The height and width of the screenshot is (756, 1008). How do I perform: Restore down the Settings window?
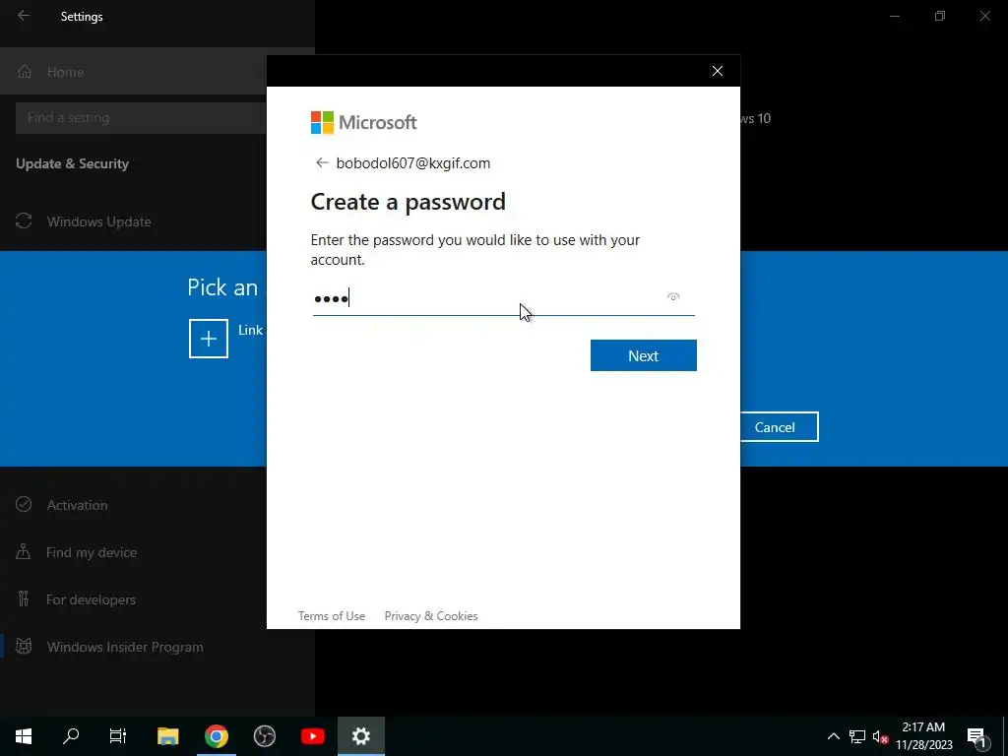tap(940, 16)
